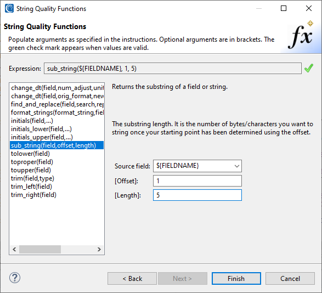Click the Cancel button
This screenshot has width=322, height=293.
290,279
